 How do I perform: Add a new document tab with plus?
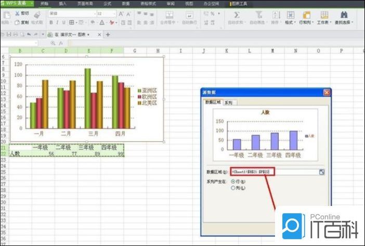[x=108, y=35]
